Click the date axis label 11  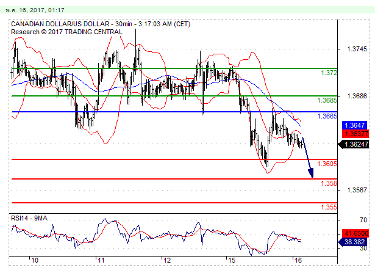click(101, 260)
